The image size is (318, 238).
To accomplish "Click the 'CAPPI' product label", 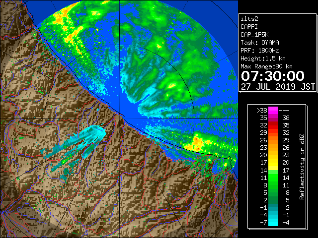I will [249, 27].
